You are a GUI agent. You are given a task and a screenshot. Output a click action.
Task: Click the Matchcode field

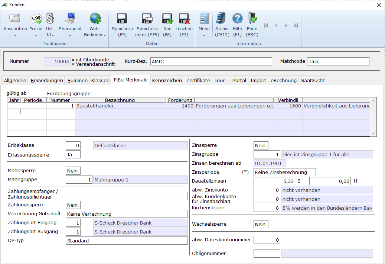coord(338,61)
